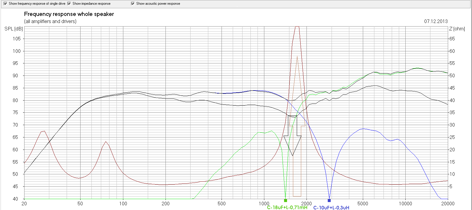Image resolution: width=472 pixels, height=210 pixels.
Task: Click the 20000 Hz tick on frequency axis
Action: 448,204
